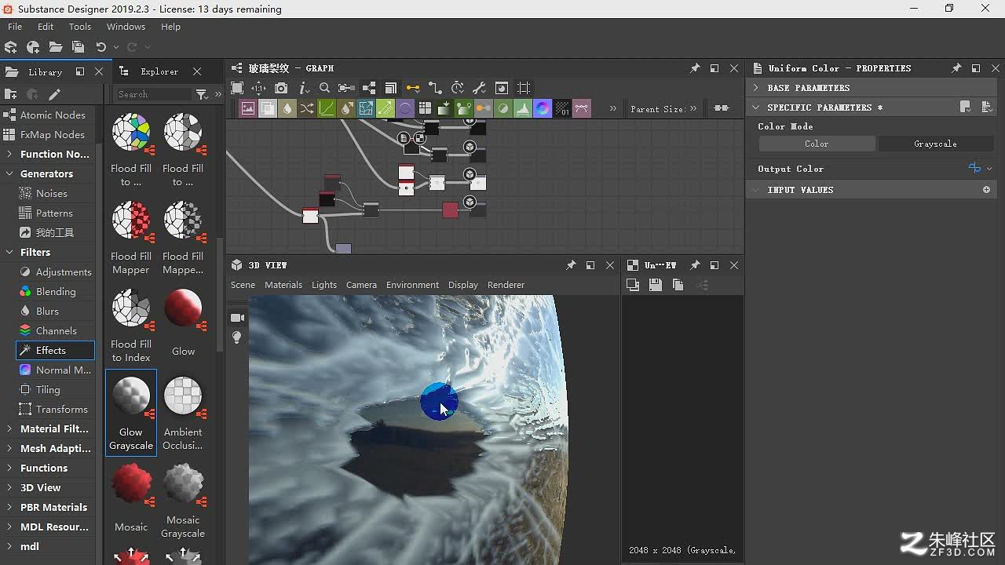This screenshot has width=1005, height=565.
Task: Open the undo history dropdown arrow
Action: point(116,48)
